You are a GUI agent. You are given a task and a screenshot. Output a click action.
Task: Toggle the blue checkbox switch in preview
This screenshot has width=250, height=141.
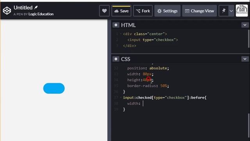coord(54,88)
